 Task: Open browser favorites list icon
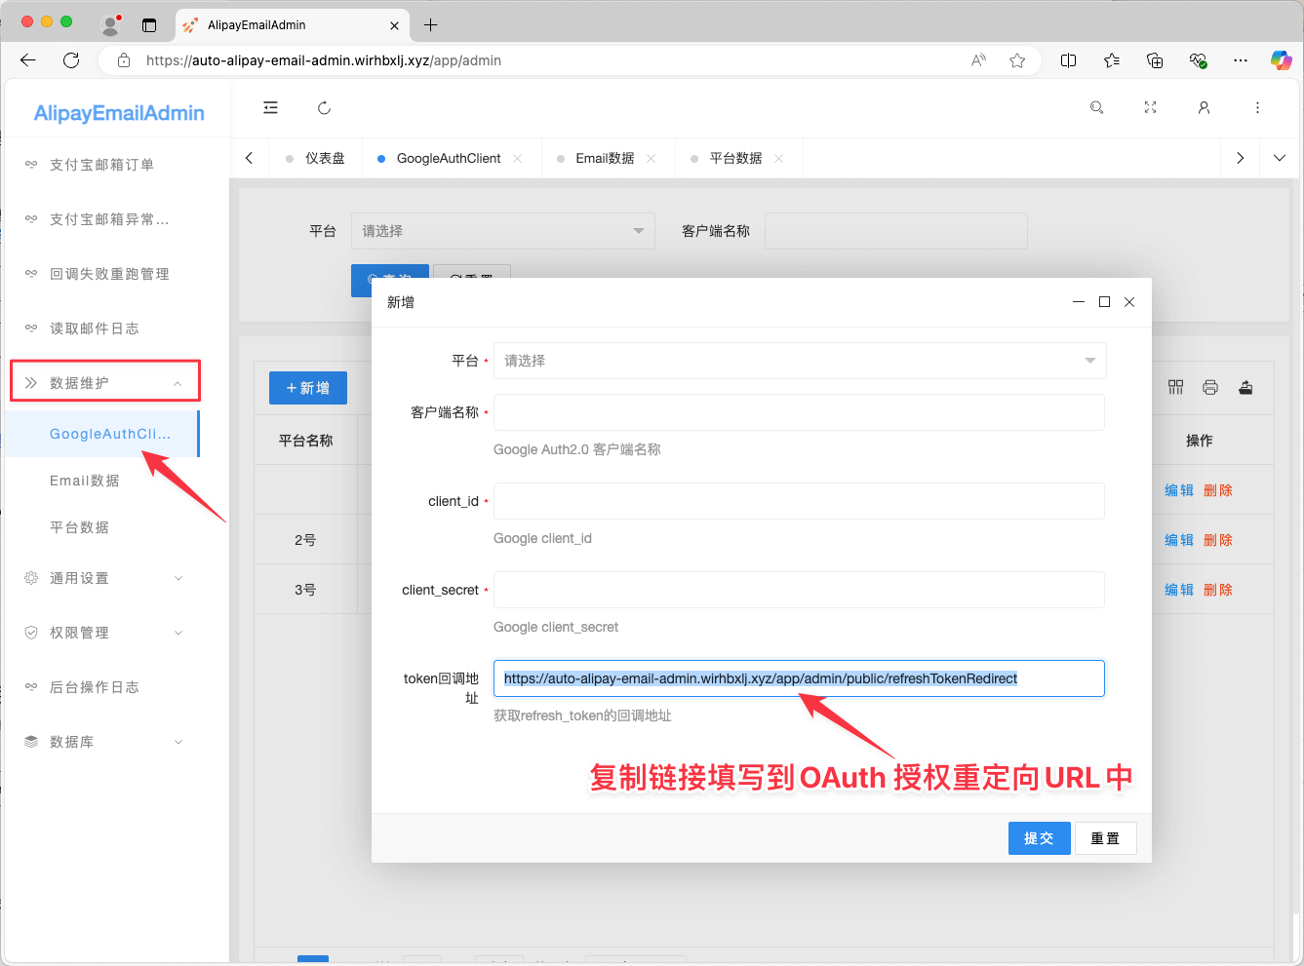(x=1112, y=60)
